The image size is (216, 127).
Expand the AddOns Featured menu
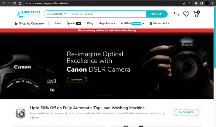[x=132, y=23]
